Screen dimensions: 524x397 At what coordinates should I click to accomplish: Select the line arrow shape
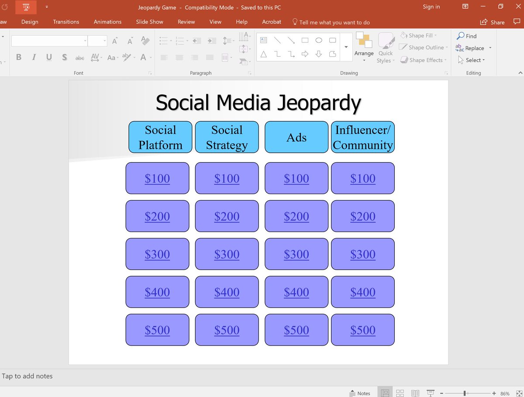pos(291,40)
